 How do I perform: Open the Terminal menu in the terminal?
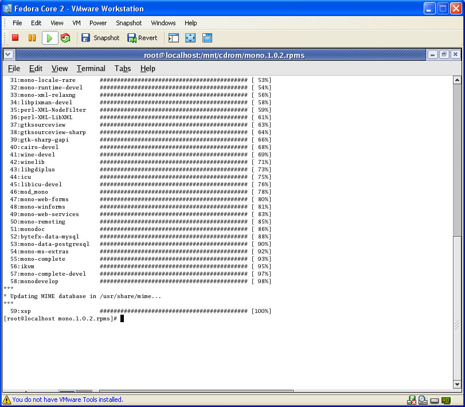point(91,68)
